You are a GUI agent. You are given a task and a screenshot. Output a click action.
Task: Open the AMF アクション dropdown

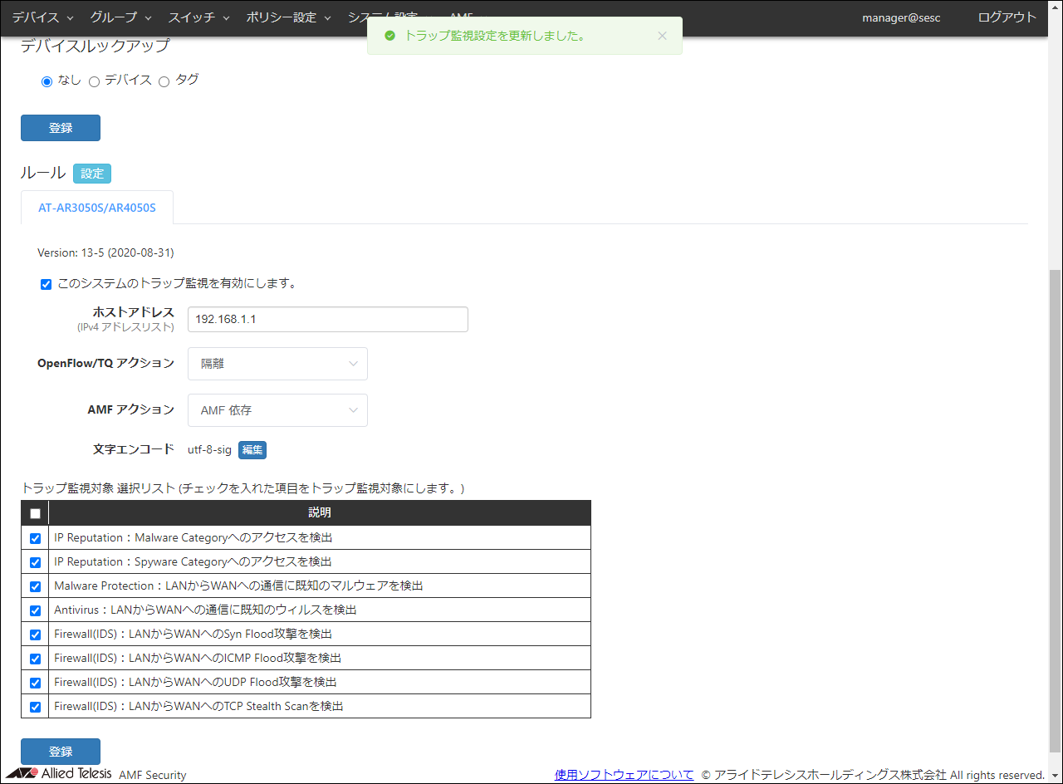277,410
